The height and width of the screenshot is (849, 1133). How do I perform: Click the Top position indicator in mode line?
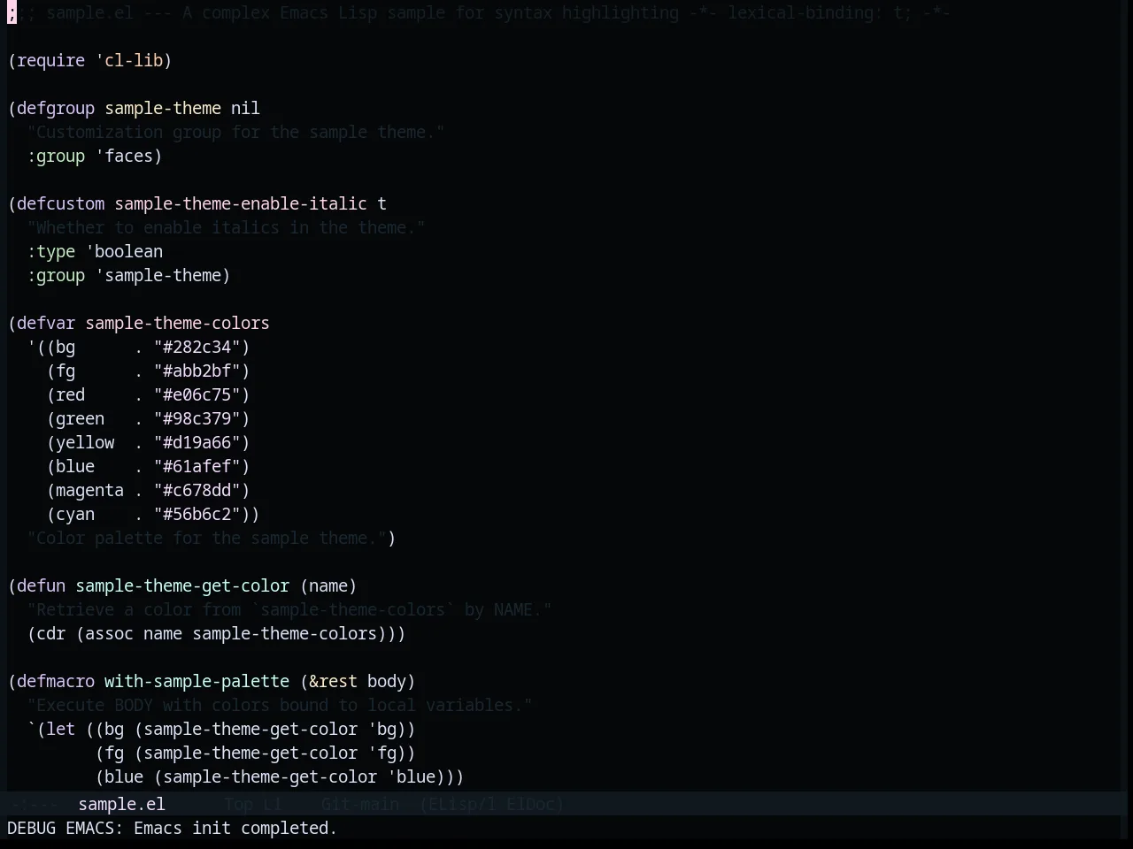(238, 804)
